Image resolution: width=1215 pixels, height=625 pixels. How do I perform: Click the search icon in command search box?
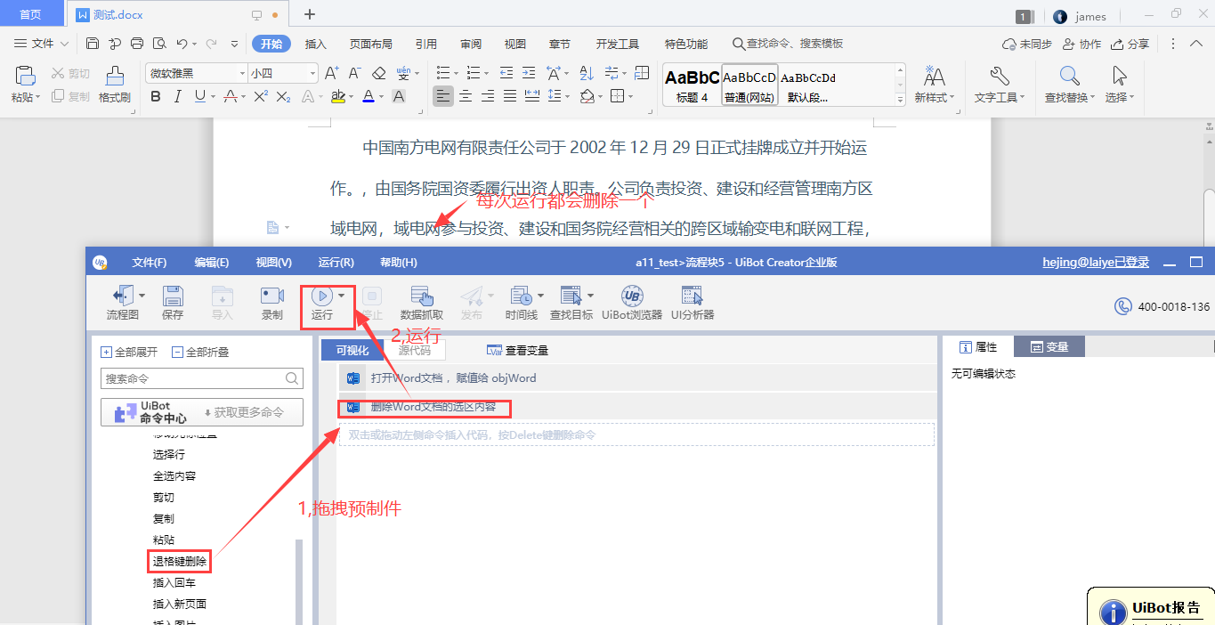point(292,378)
